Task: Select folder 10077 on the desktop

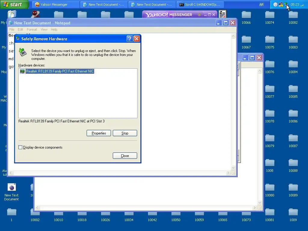Action: (x=270, y=91)
